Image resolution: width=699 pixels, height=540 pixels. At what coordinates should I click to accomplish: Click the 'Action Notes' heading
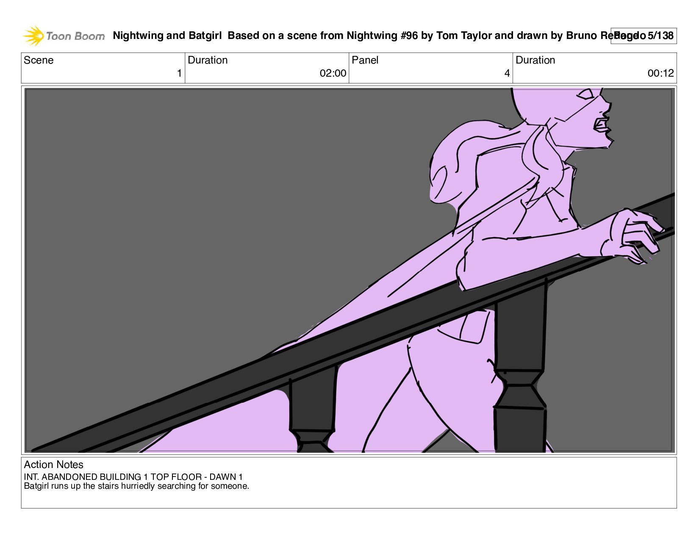tap(53, 465)
